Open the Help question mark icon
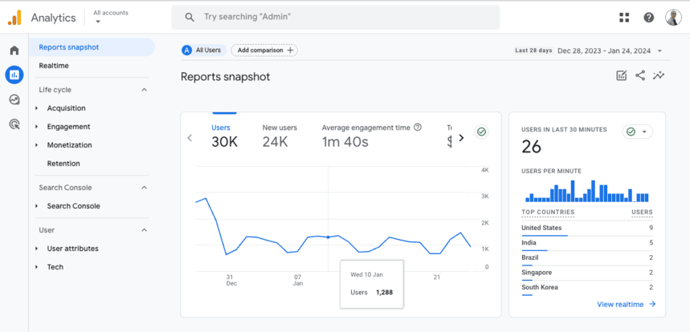This screenshot has width=690, height=332. 649,18
